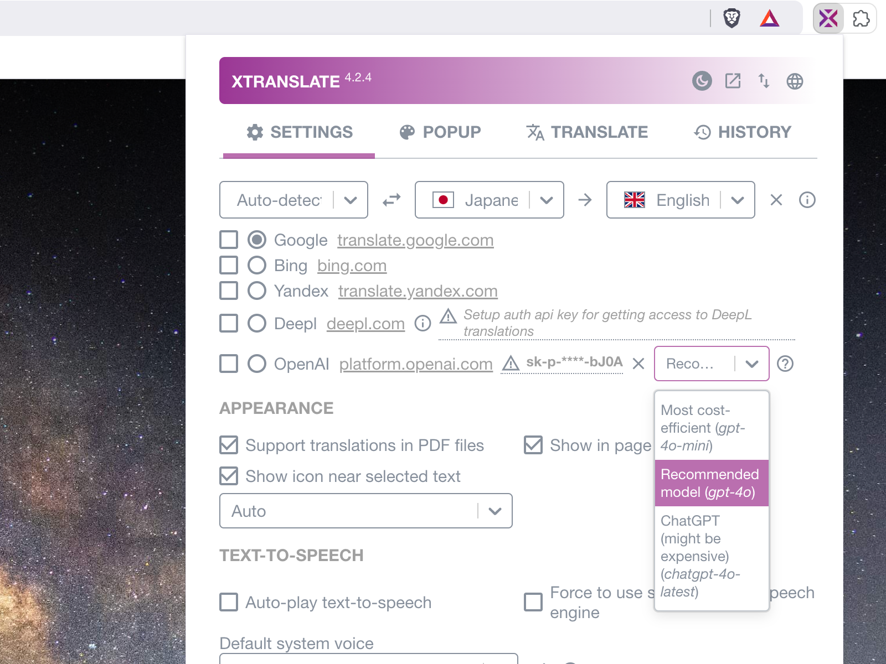Click import/export arrows icon in header

764,81
